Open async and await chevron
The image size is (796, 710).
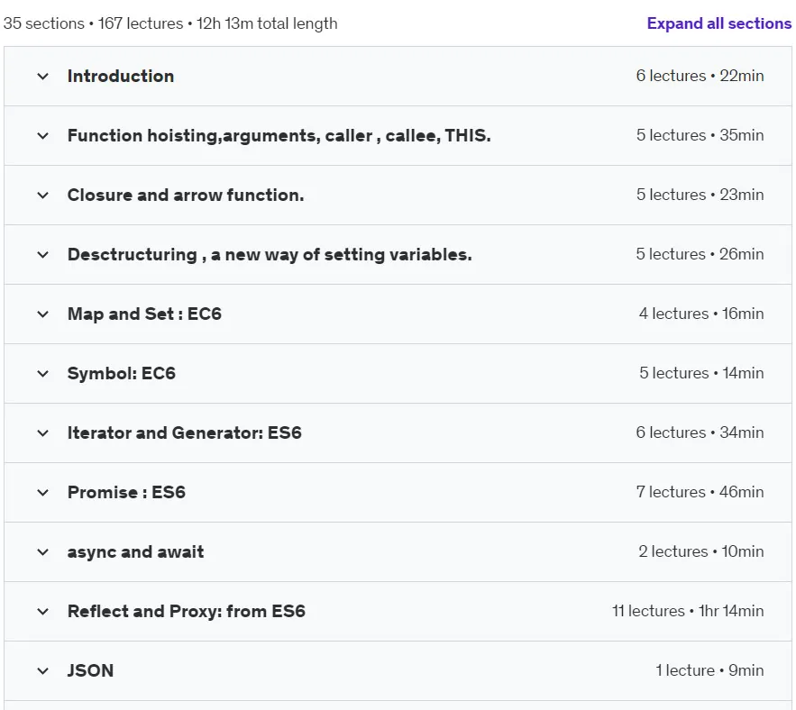(43, 552)
